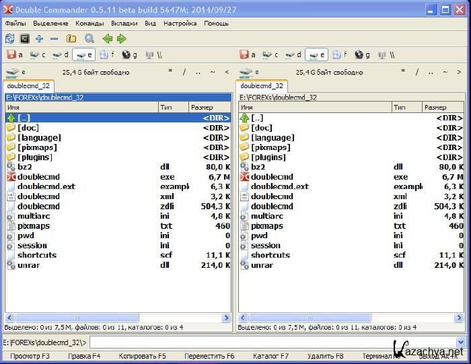Open the Файлы menu
Image resolution: width=471 pixels, height=364 pixels.
pos(15,23)
